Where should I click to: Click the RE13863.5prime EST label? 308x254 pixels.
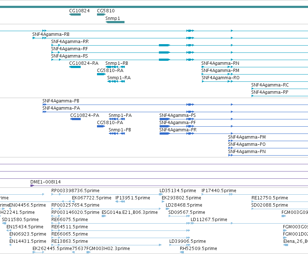70,242
